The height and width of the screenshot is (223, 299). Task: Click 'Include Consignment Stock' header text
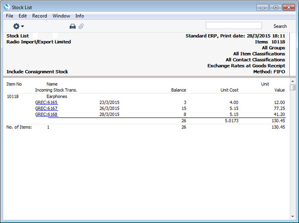(x=37, y=72)
